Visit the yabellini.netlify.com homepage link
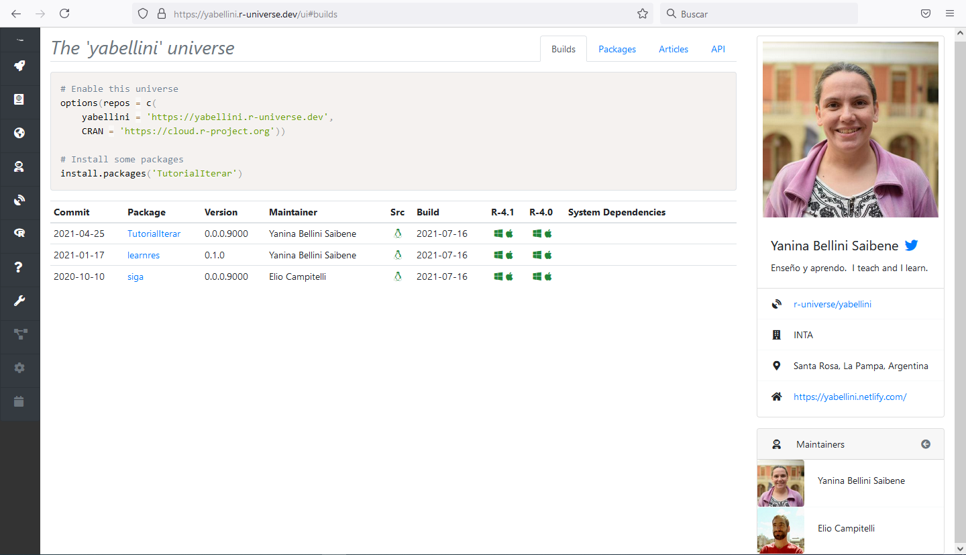The height and width of the screenshot is (555, 966). (x=849, y=397)
